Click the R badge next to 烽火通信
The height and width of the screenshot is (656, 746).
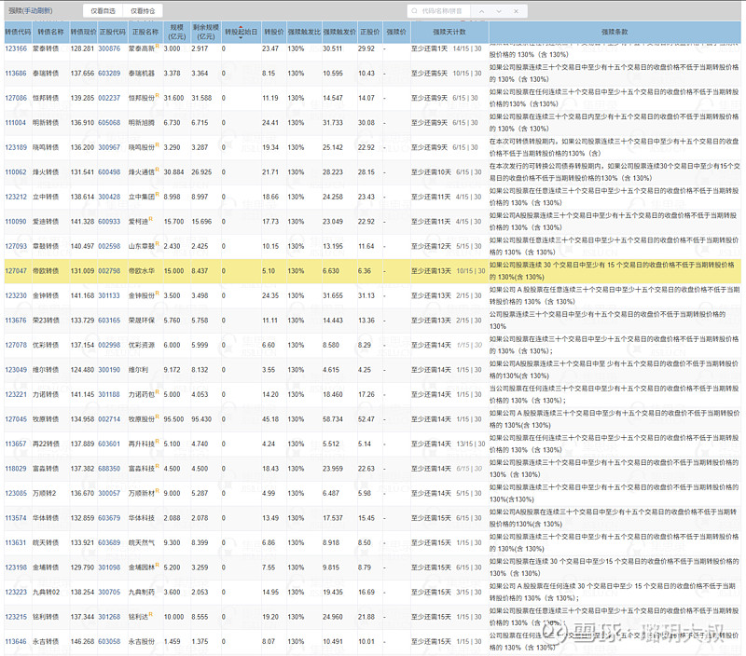click(x=158, y=169)
